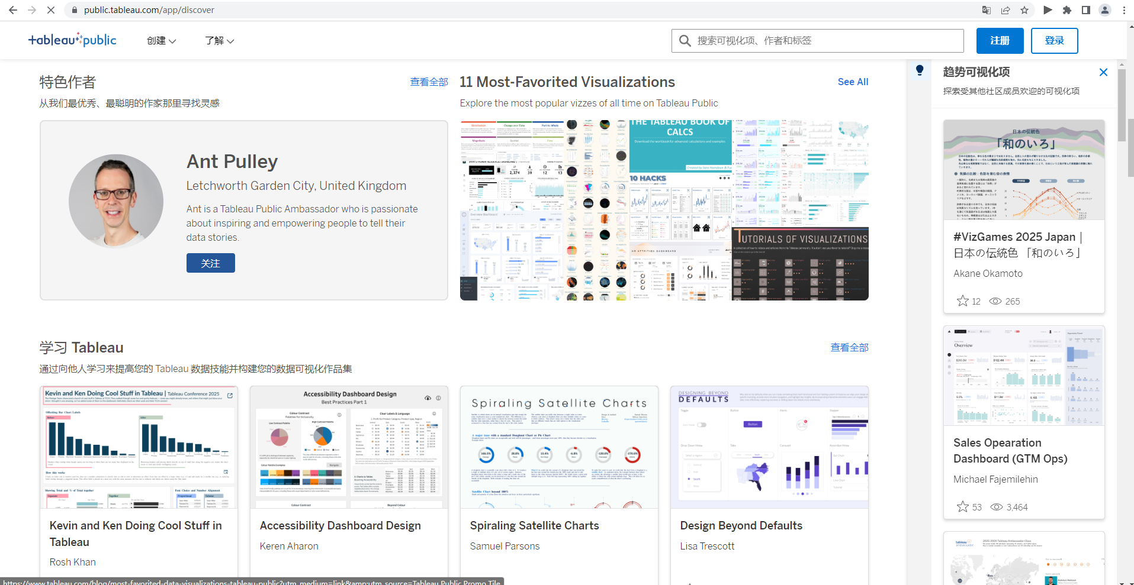Toggle the browser side panel icon

1086,10
